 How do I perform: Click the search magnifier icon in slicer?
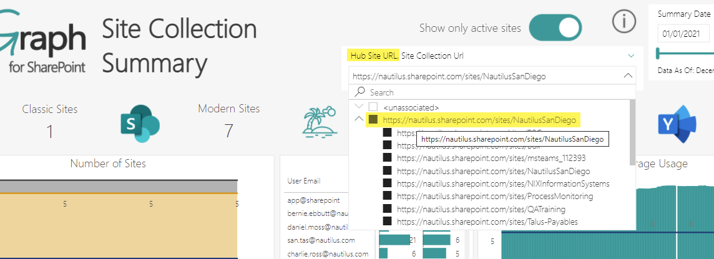[x=360, y=92]
